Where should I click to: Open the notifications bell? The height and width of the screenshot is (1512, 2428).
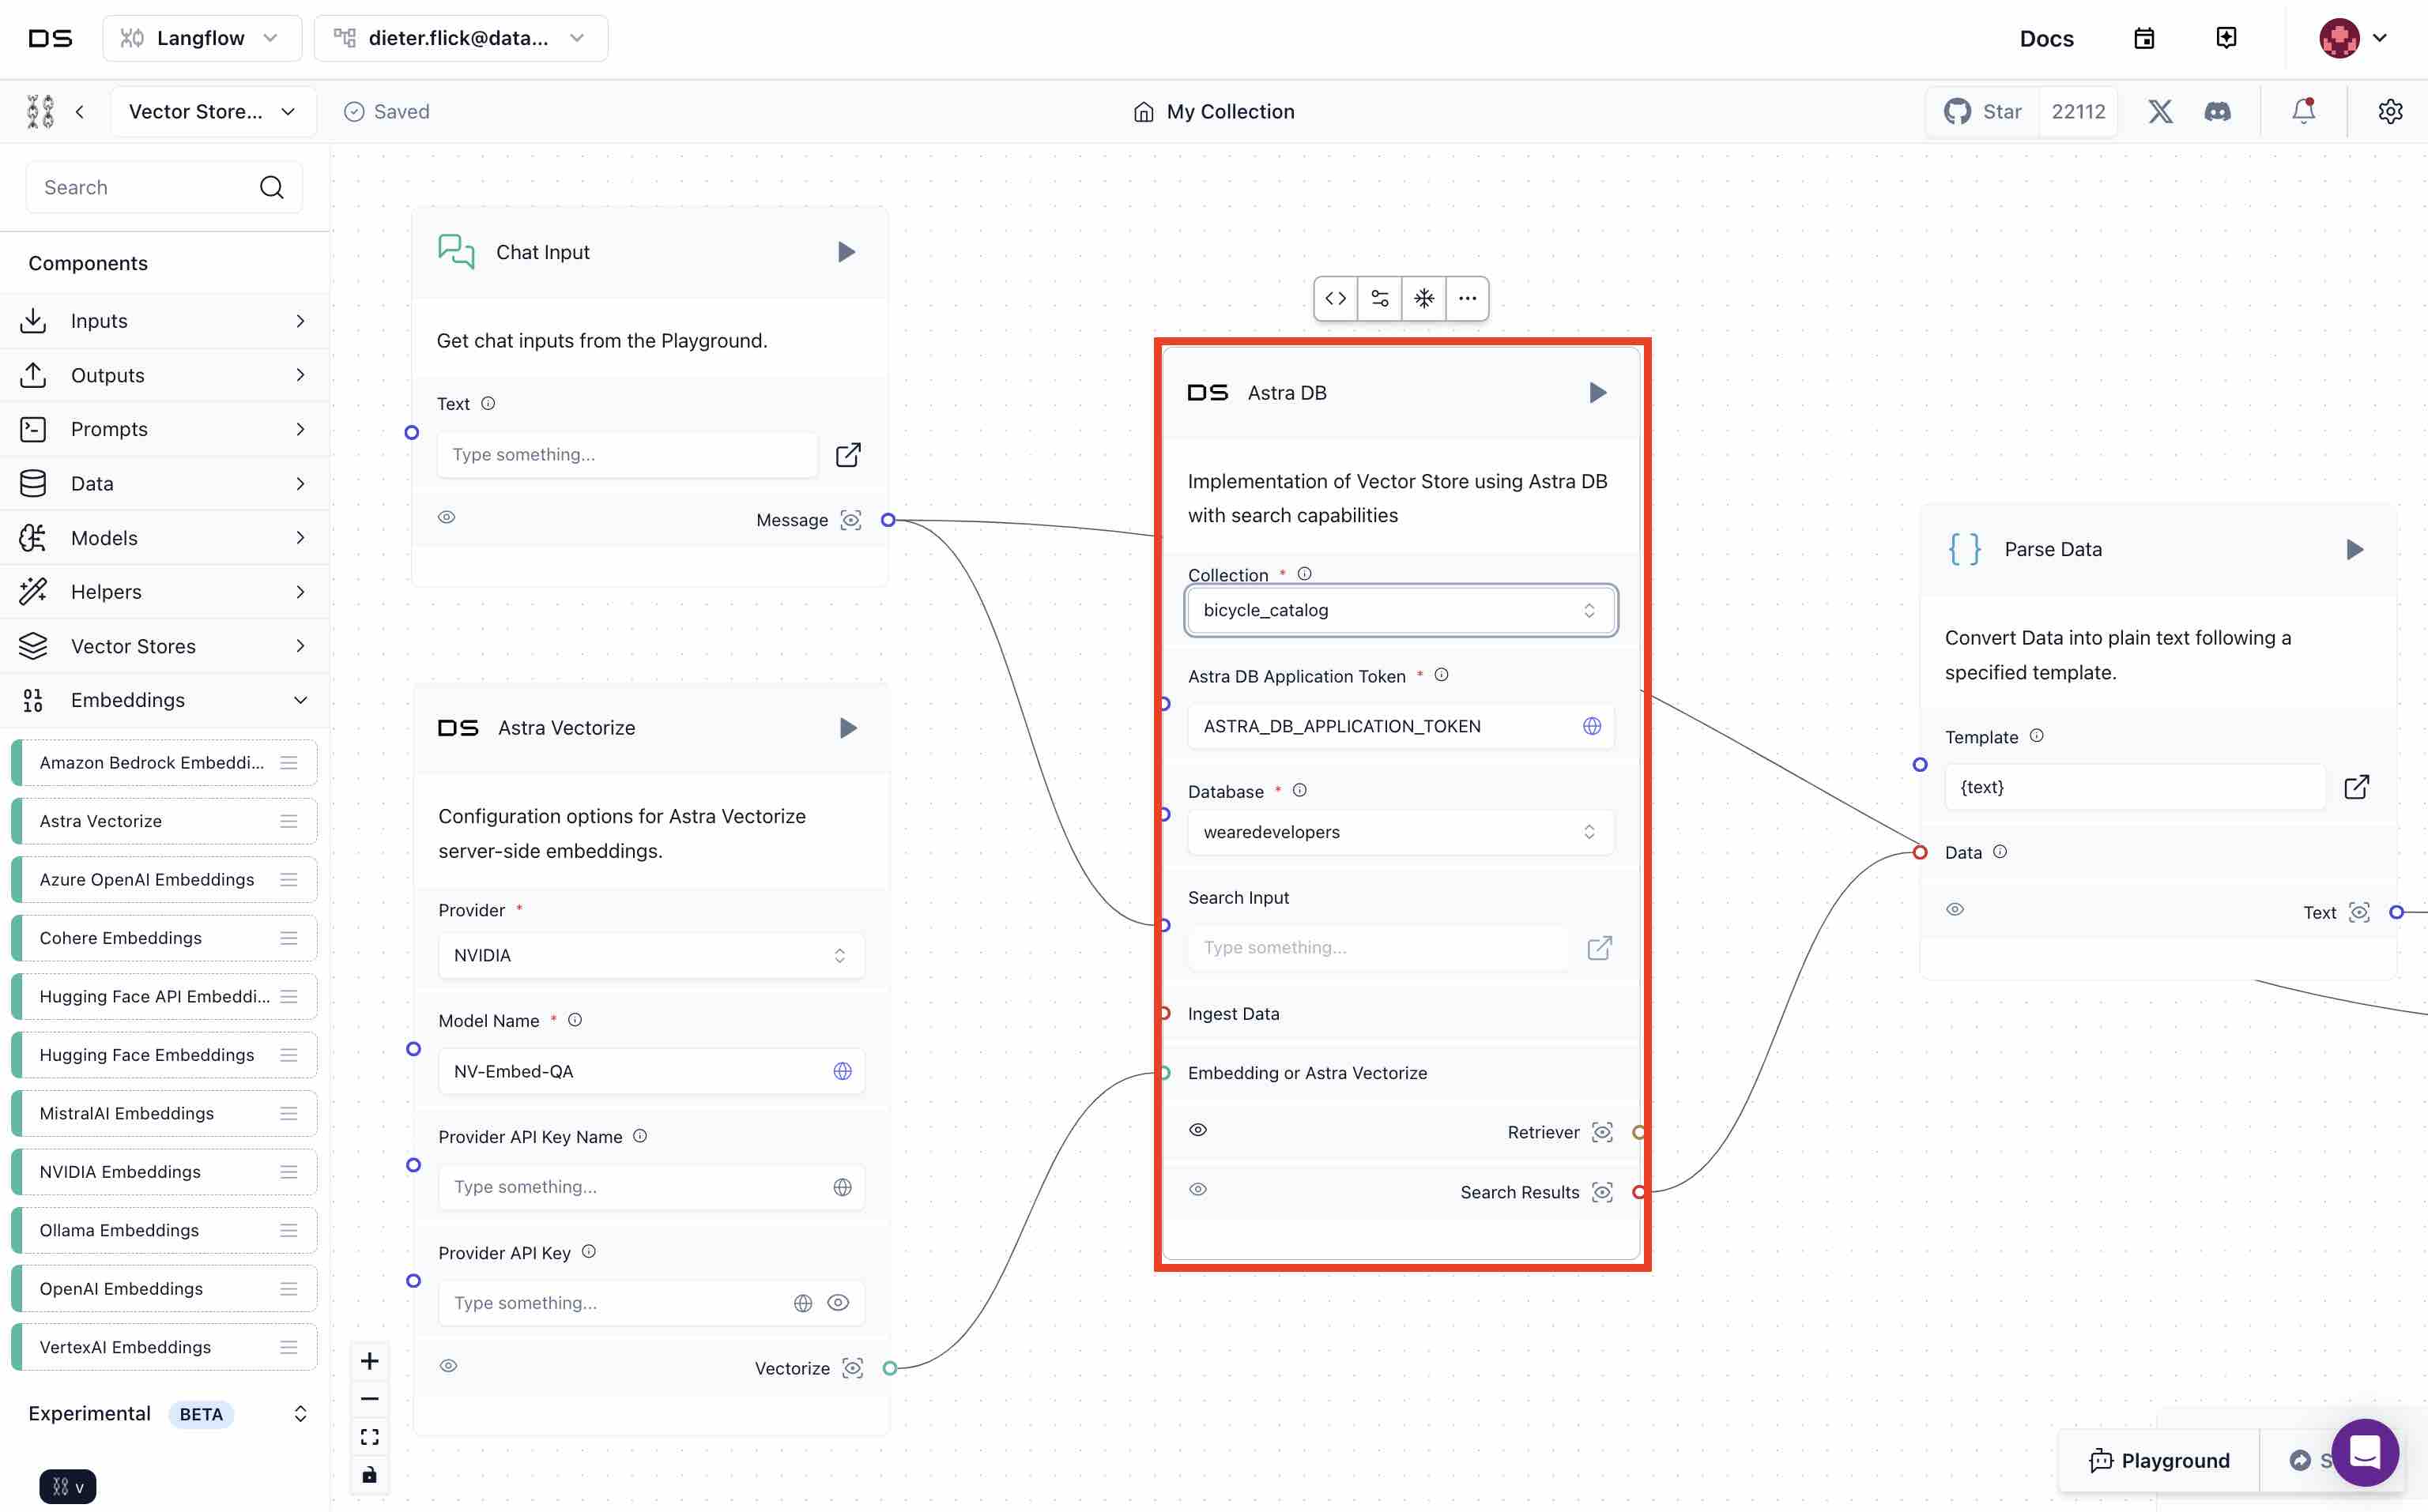(x=2303, y=111)
